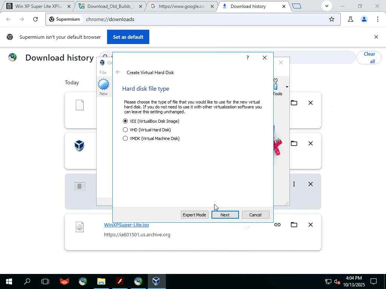This screenshot has width=386, height=289.
Task: Click the VirtualBox cube download thumbnail
Action: (x=79, y=146)
